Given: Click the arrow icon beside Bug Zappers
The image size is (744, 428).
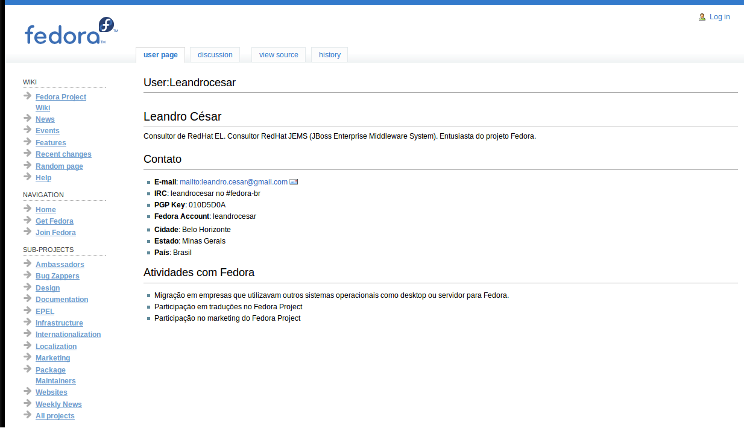Looking at the screenshot, I should point(28,275).
